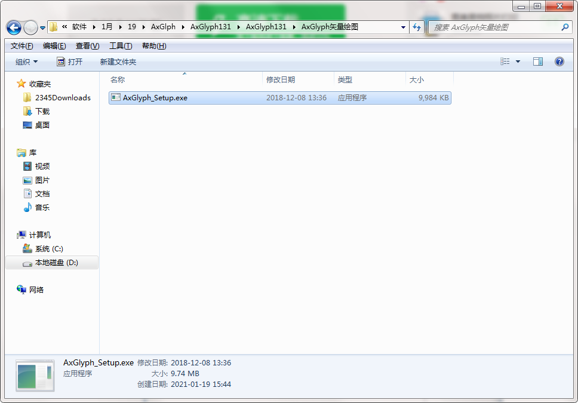Maximize the Explorer window
The height and width of the screenshot is (403, 578).
point(537,6)
